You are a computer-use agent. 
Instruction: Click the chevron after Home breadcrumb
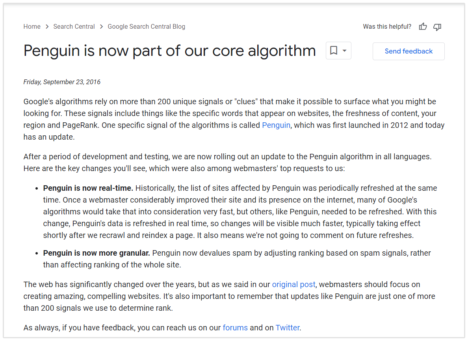pyautogui.click(x=46, y=26)
